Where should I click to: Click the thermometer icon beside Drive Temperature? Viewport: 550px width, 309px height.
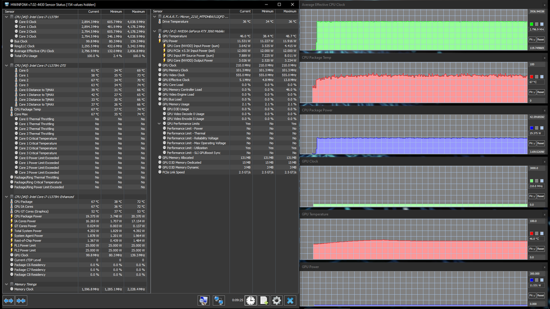point(159,21)
